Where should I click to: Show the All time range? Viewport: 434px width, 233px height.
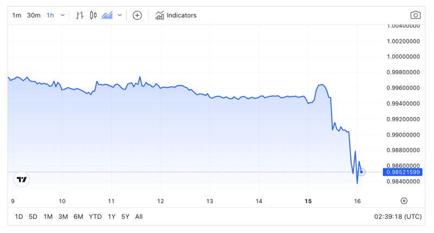[x=139, y=217]
